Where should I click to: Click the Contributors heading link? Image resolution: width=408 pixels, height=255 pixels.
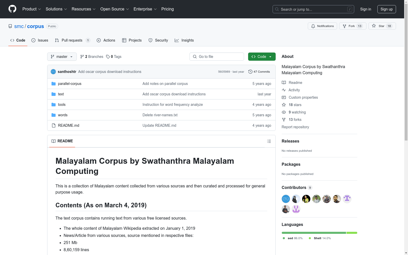[297, 187]
